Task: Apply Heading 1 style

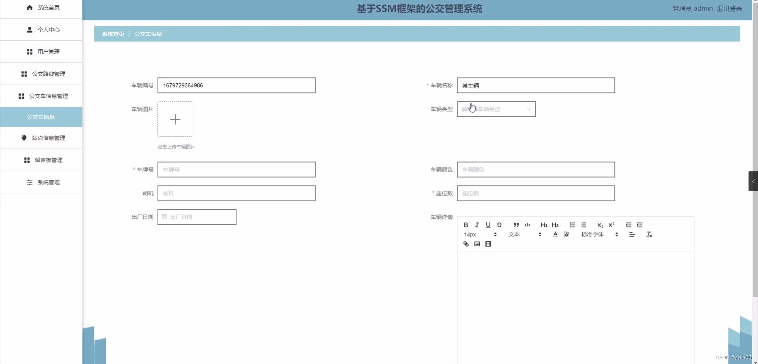Action: pos(544,225)
